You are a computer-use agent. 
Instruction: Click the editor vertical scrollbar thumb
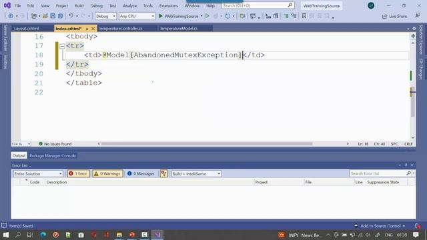tap(413, 102)
